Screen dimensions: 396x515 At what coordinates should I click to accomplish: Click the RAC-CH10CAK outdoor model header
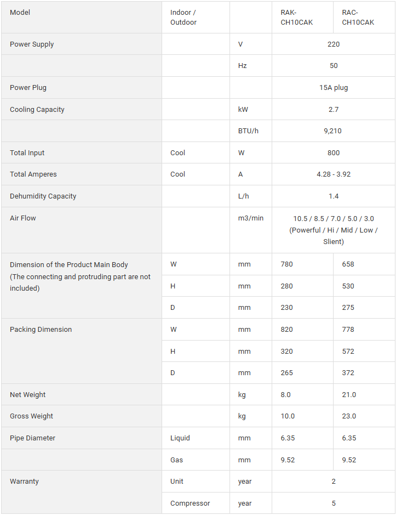[x=358, y=18]
